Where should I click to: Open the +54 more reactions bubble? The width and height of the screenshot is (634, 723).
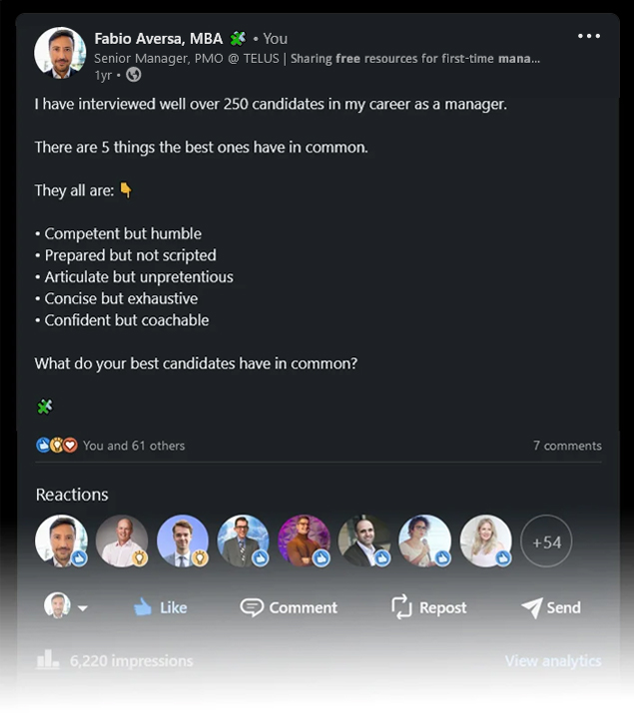point(546,542)
